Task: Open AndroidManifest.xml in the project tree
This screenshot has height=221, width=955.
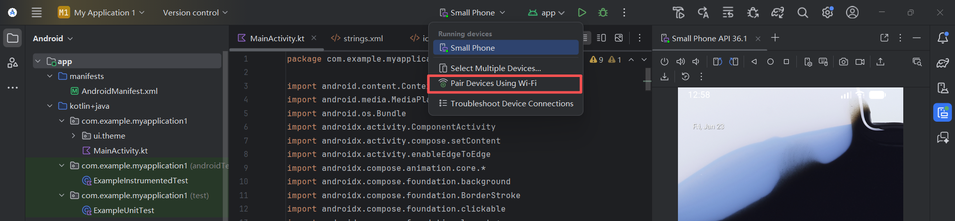Action: tap(119, 91)
